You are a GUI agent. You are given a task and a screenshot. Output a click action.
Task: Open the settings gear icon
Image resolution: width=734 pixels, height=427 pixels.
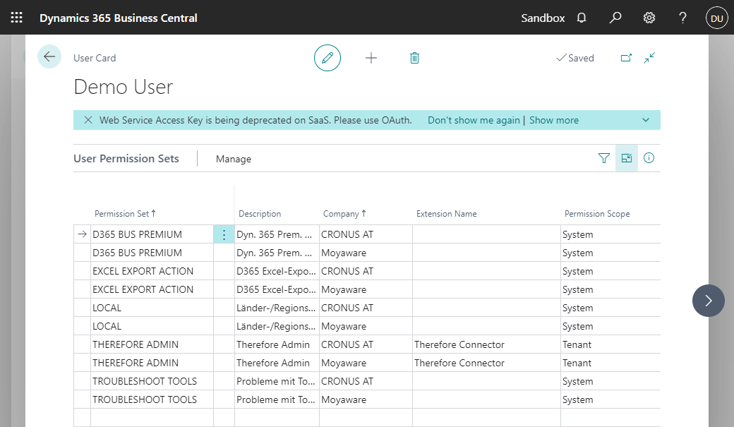(x=649, y=18)
